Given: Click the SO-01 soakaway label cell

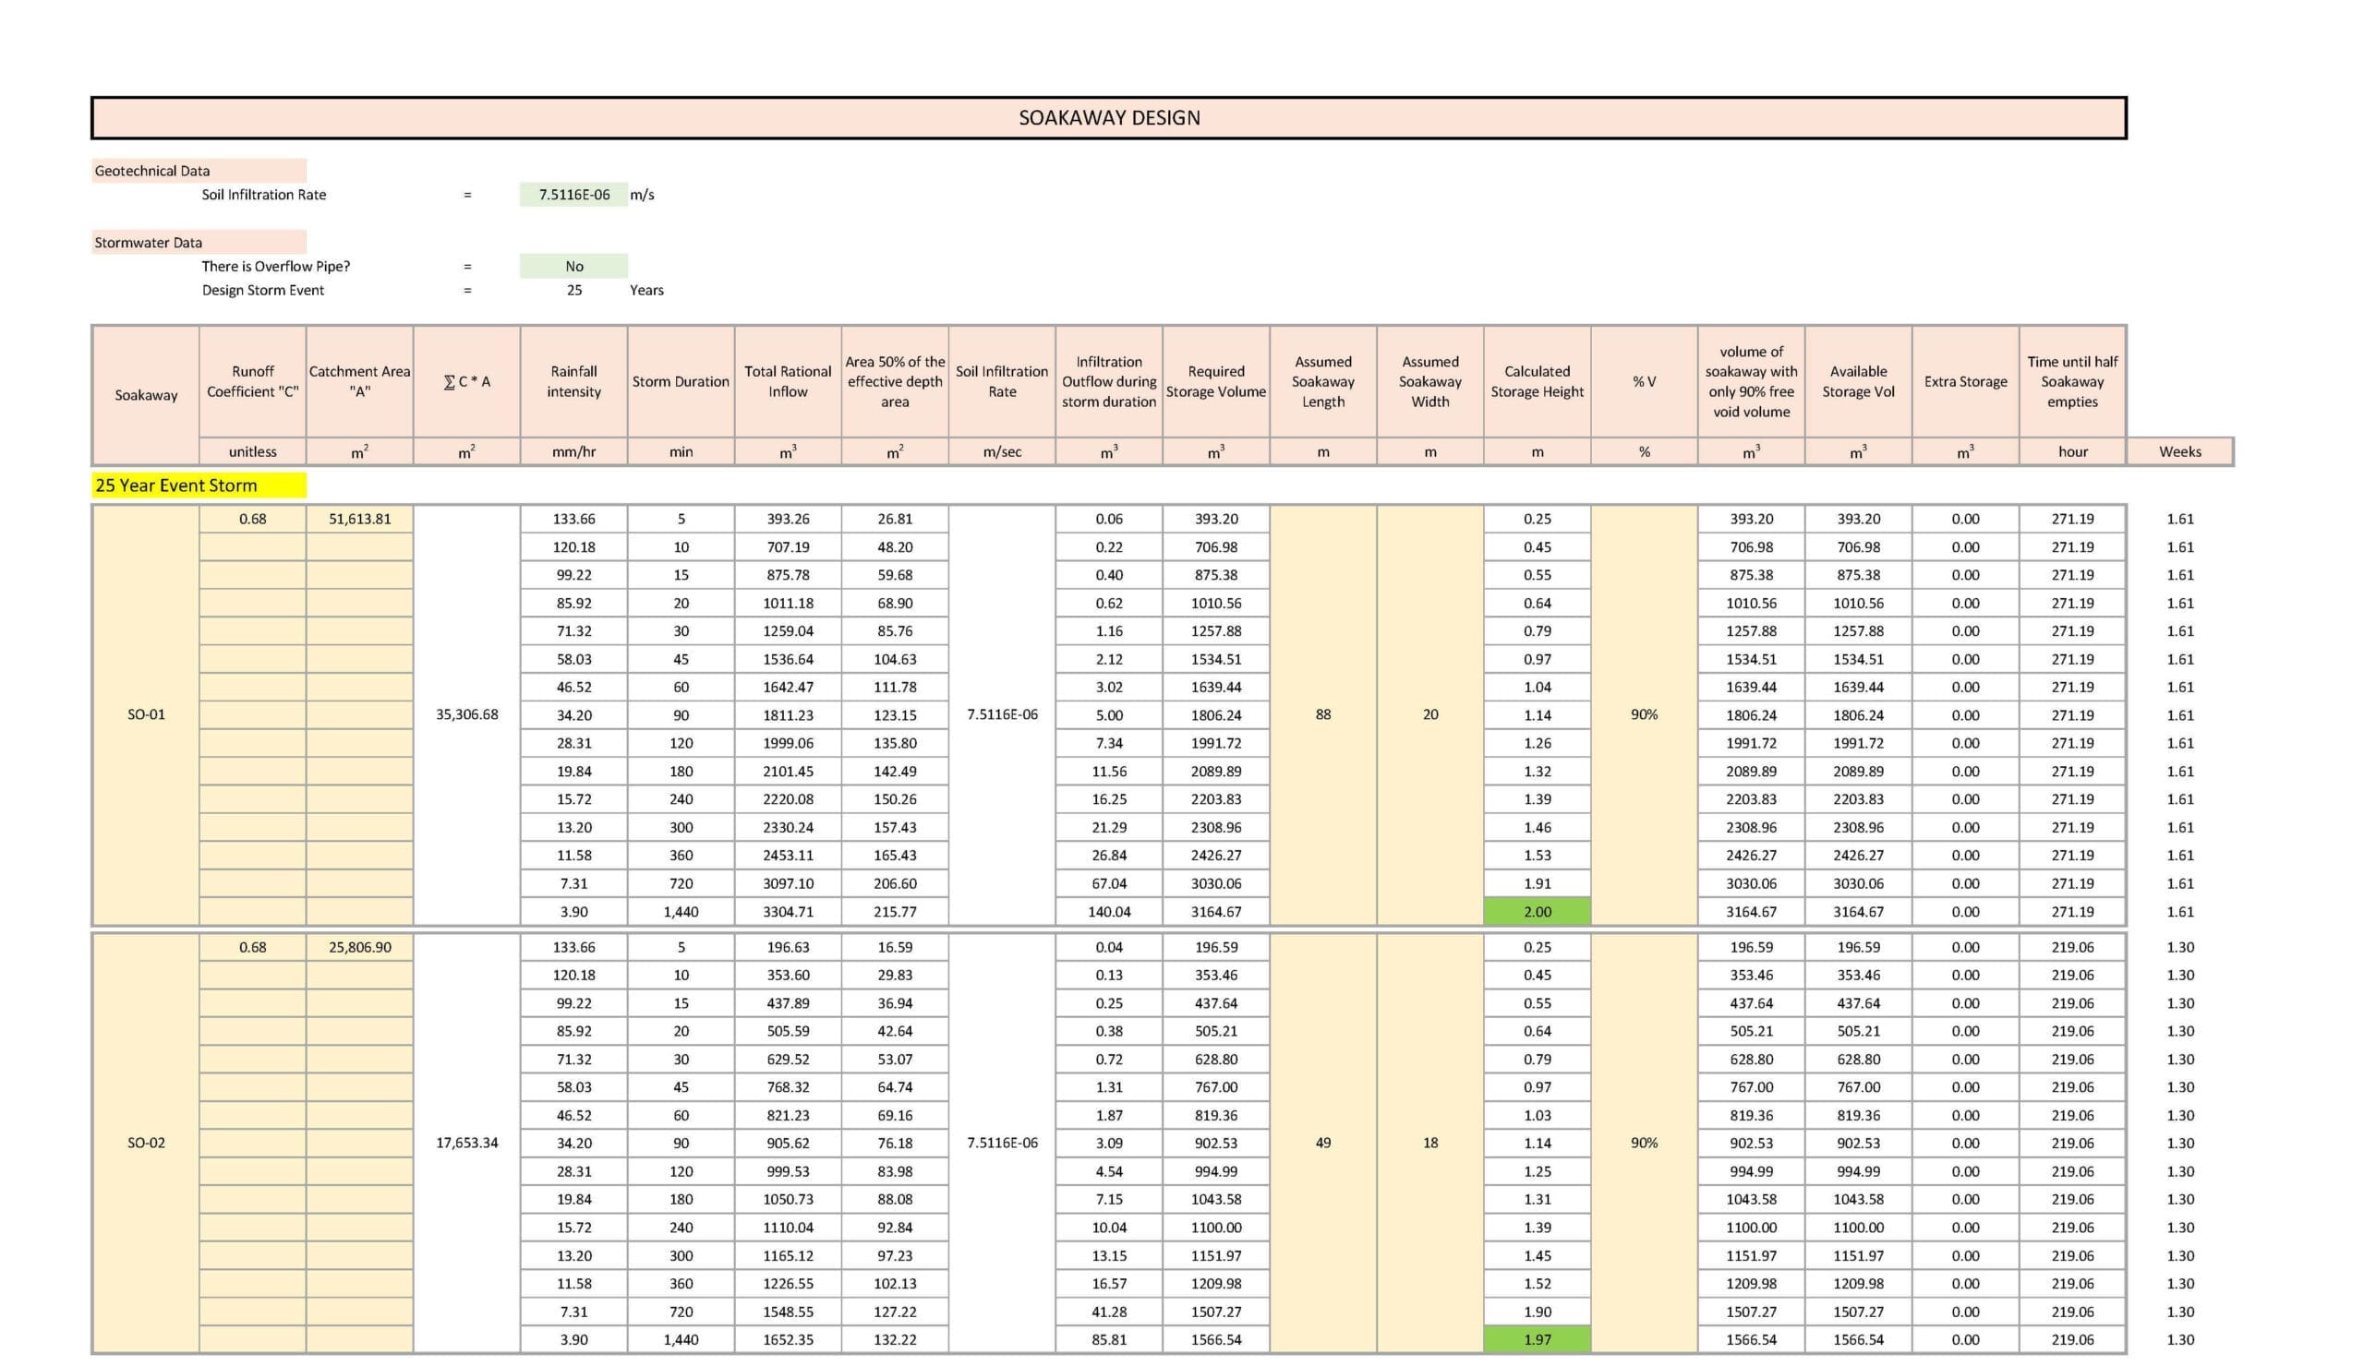Looking at the screenshot, I should tap(145, 714).
